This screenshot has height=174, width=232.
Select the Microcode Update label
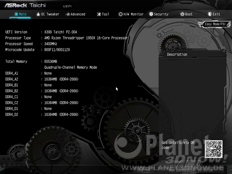(x=20, y=50)
